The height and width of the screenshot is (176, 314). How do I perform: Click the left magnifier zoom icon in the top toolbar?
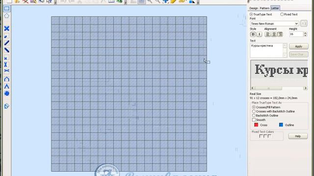pos(150,1)
